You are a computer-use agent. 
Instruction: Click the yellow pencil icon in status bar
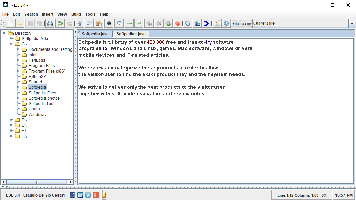(104, 195)
